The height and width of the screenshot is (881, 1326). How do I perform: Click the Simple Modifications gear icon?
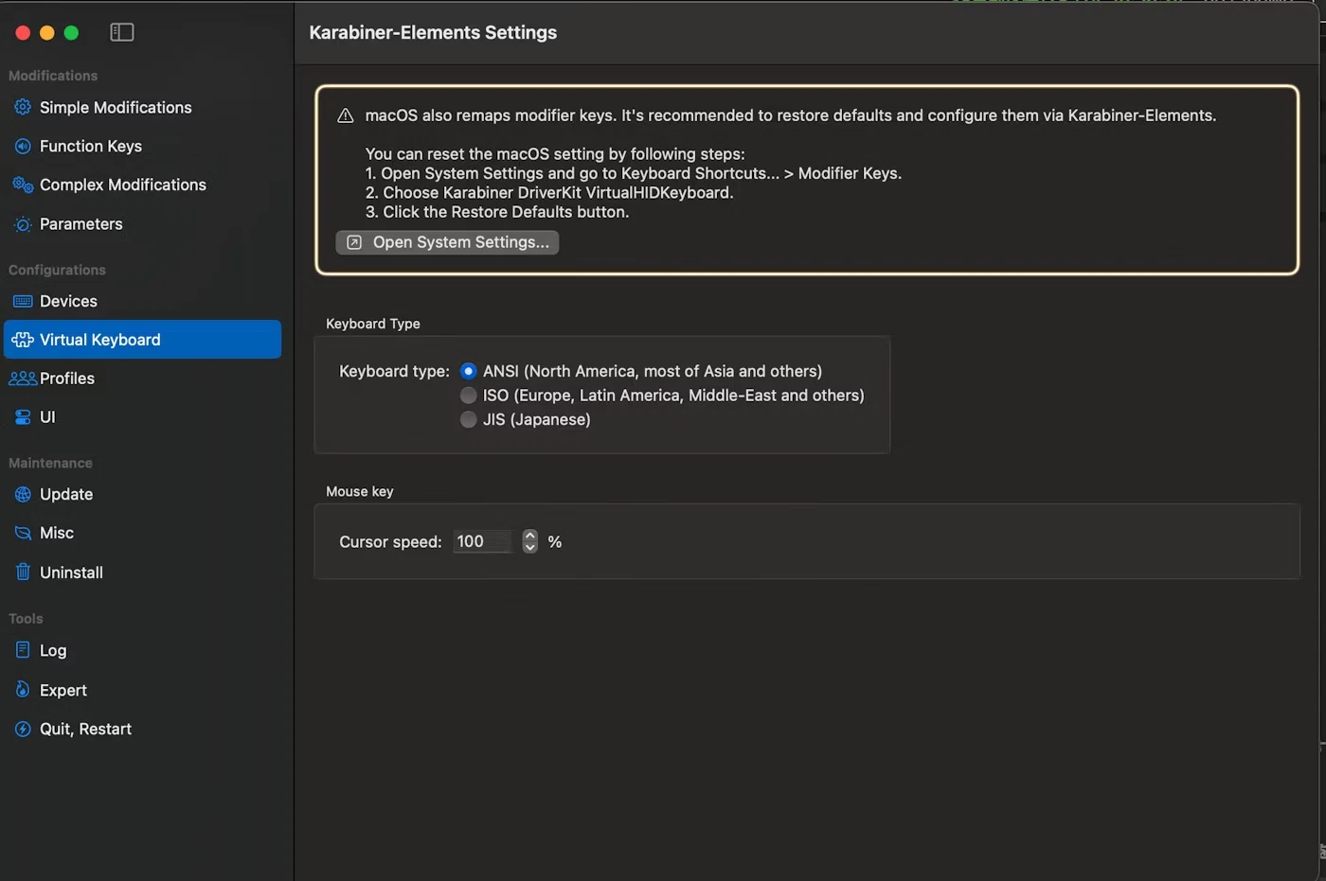coord(23,108)
